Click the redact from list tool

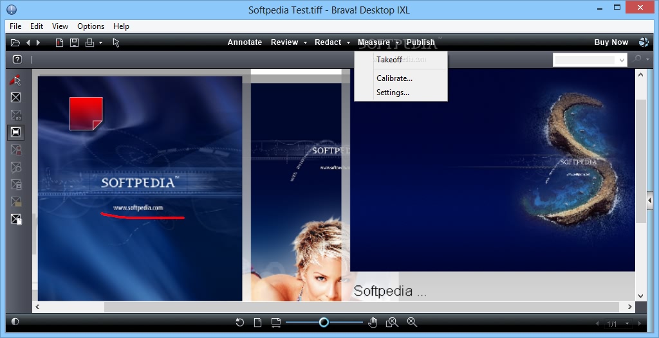[15, 184]
